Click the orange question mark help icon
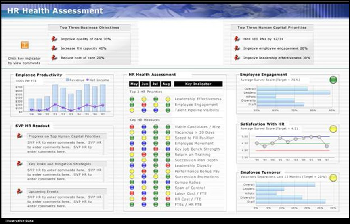350x224 pixels. [x=24, y=45]
